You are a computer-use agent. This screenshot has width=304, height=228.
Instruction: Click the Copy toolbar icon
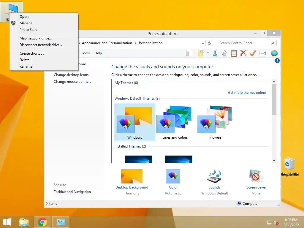pos(224,53)
